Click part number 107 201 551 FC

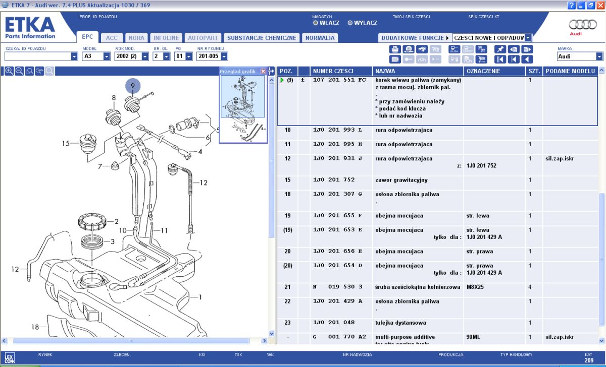click(339, 80)
